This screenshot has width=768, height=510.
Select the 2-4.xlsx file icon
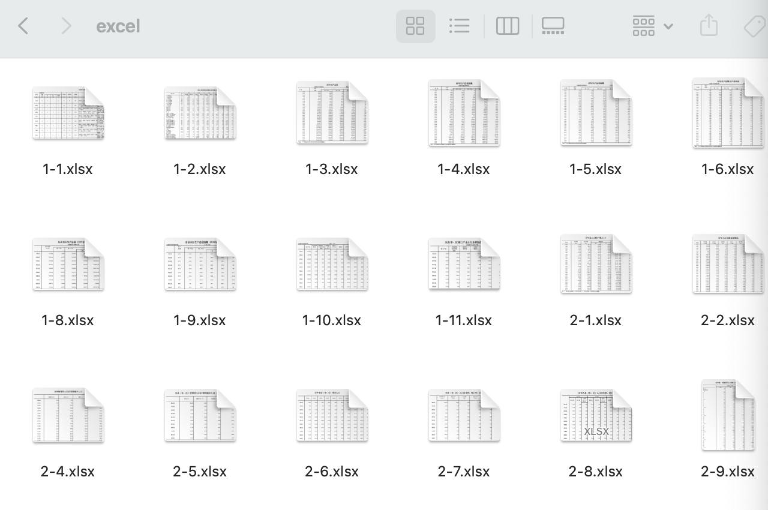68,415
